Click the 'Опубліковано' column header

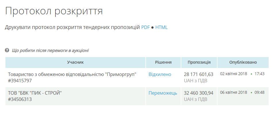click(243, 62)
